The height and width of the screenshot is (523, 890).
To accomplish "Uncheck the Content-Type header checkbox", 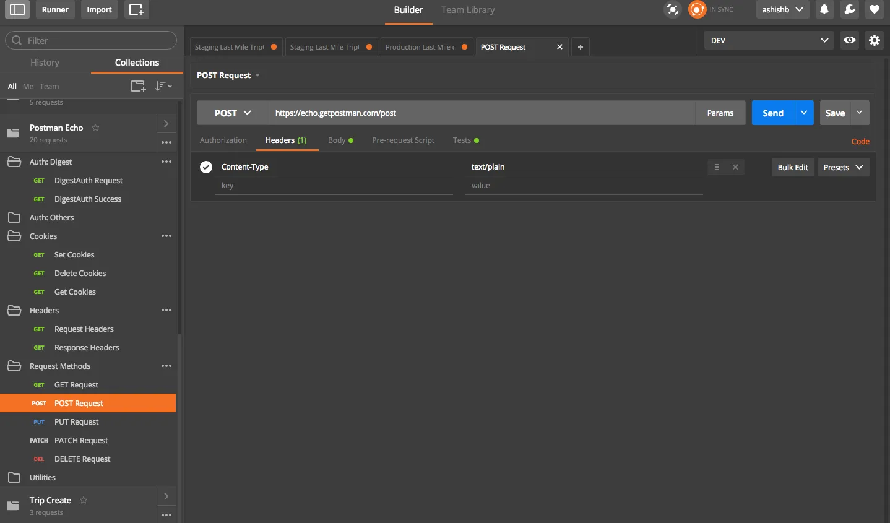I will point(206,167).
